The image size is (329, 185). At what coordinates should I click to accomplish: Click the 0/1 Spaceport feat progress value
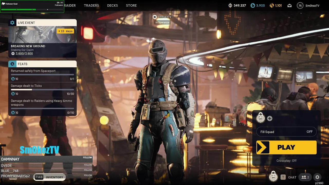coord(72,79)
